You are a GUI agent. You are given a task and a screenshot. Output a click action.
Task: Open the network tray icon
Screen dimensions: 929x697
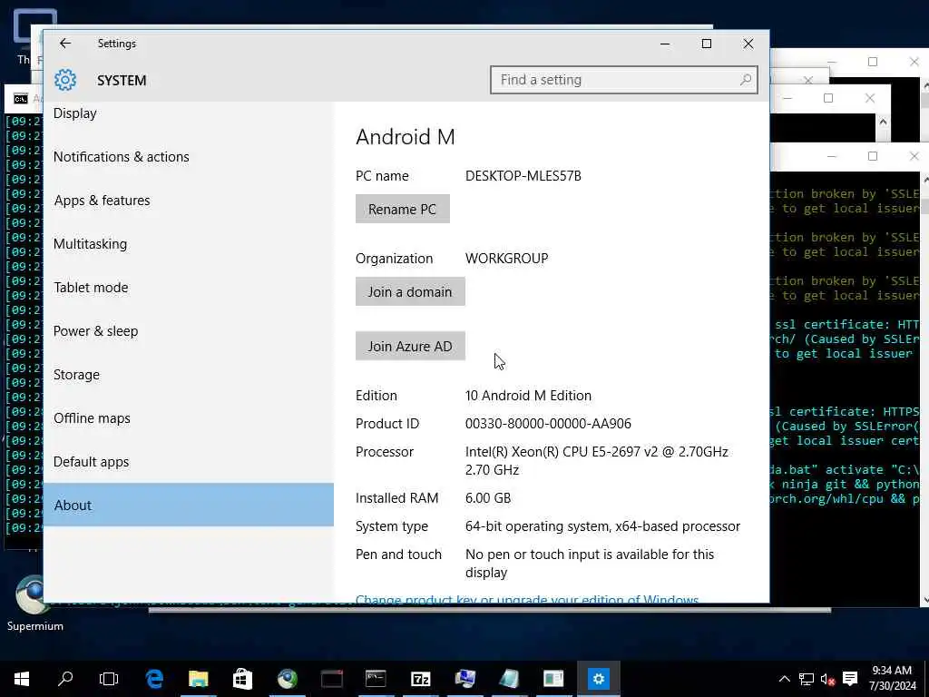806,679
